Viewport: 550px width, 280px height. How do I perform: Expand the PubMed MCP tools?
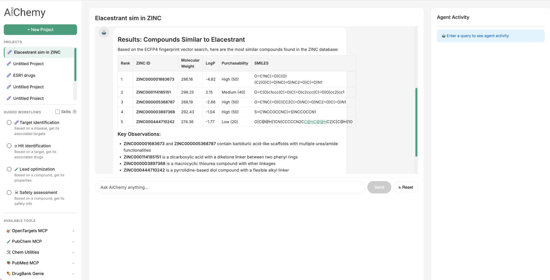point(73,263)
